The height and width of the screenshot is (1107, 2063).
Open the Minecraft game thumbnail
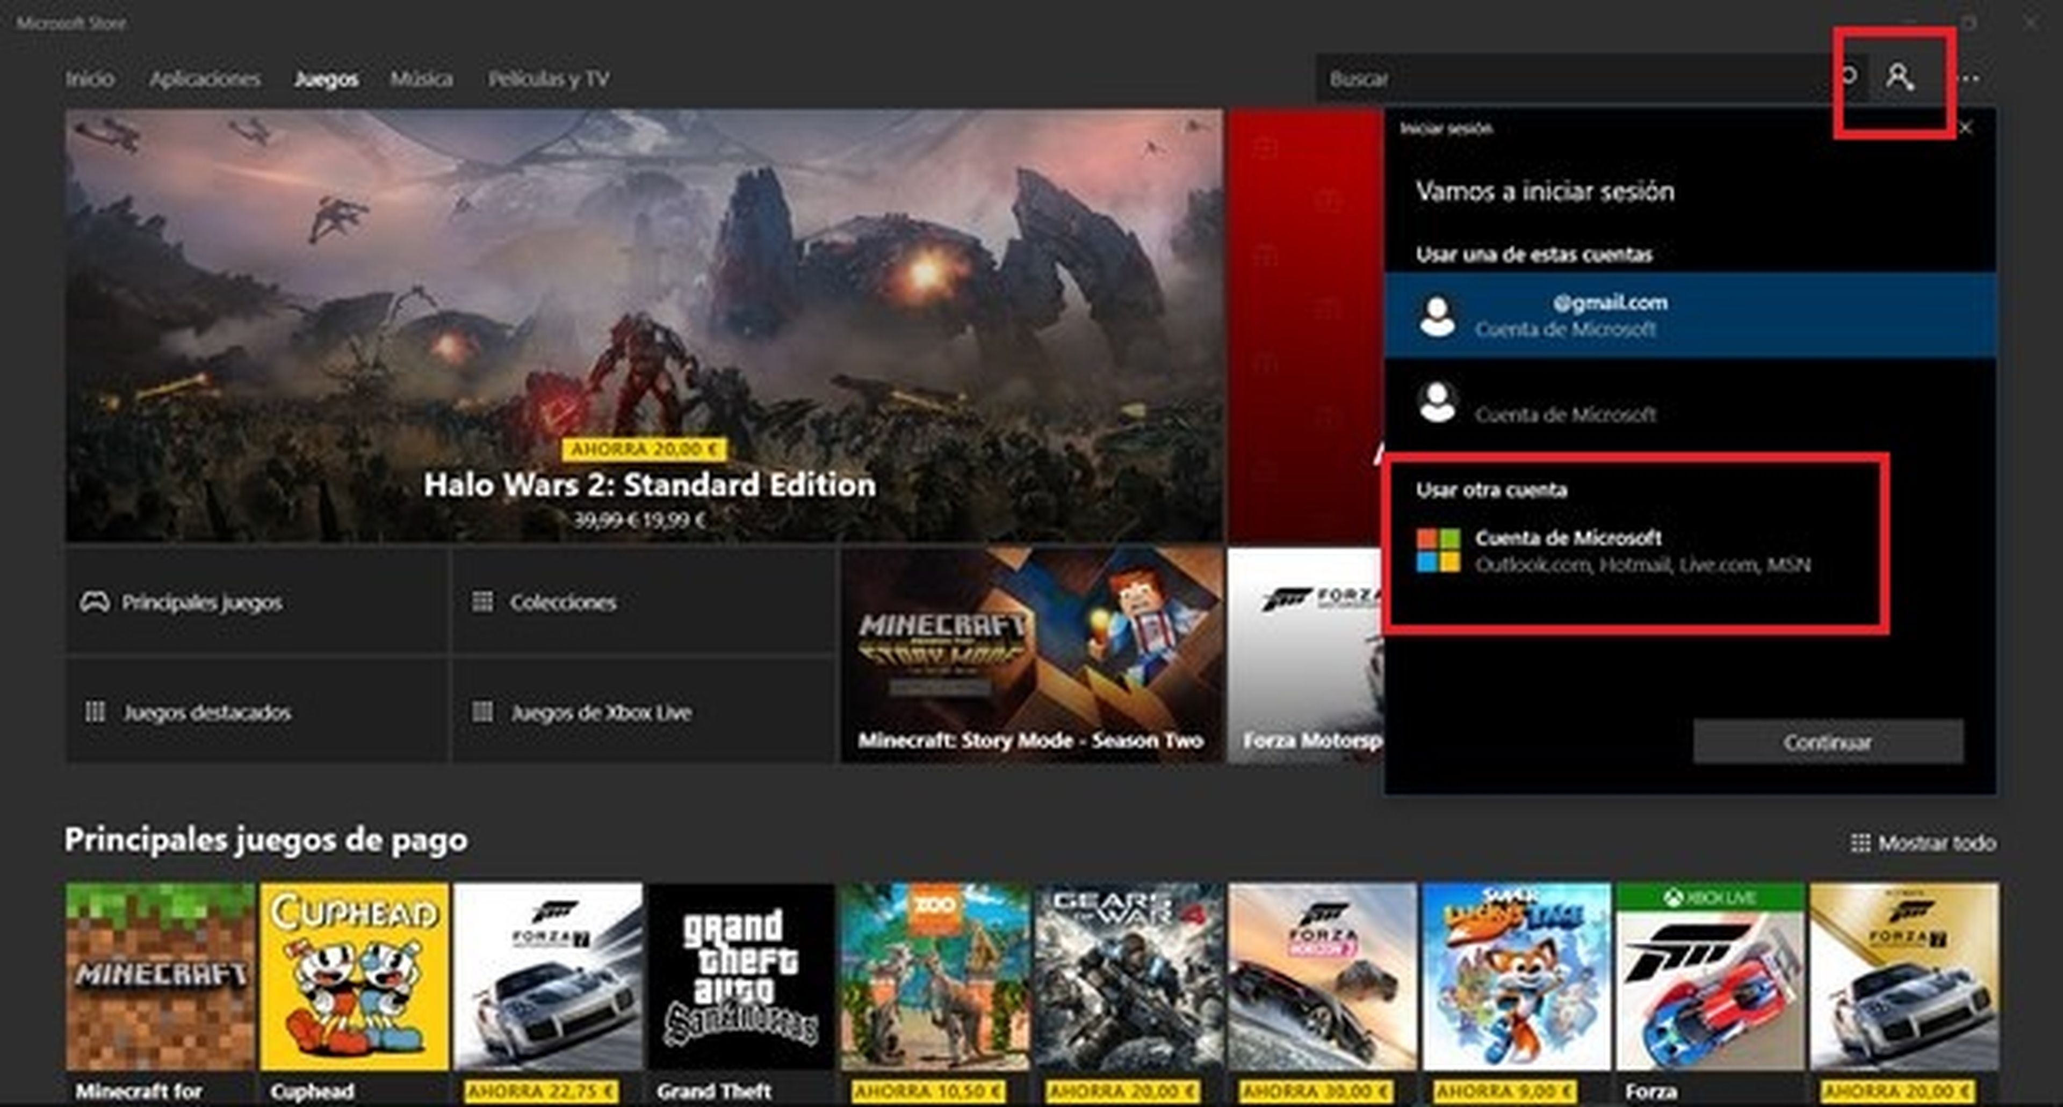160,977
